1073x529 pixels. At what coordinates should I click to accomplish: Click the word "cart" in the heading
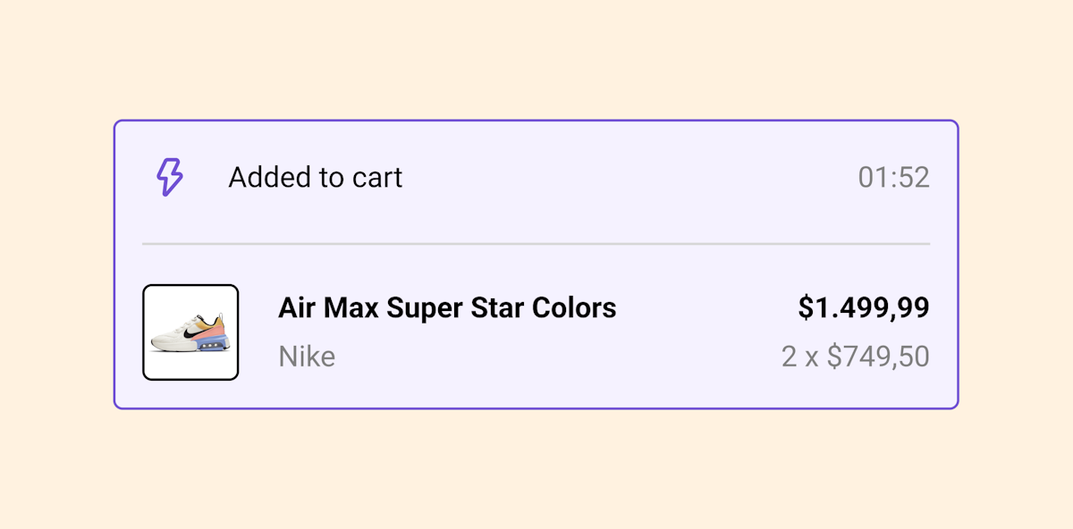click(x=377, y=178)
